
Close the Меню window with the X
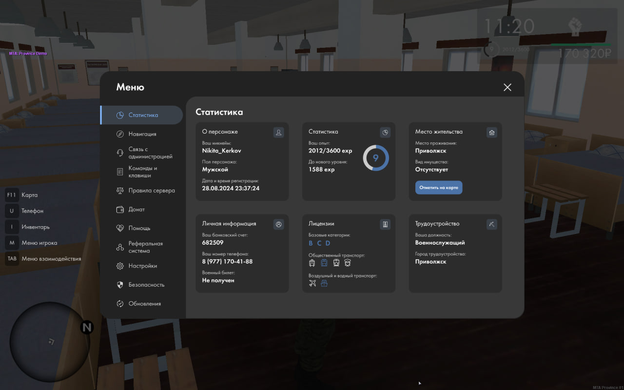(507, 87)
